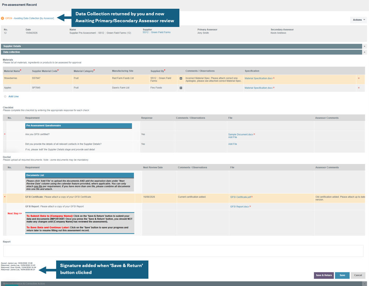Click the Pre Assessment Questionnaire heading
This screenshot has width=369, height=286.
[x=78, y=126]
